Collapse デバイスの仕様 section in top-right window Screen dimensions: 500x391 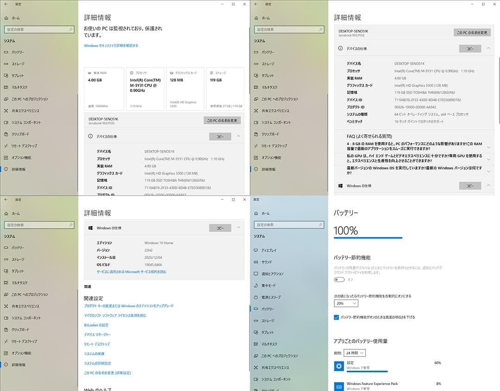[488, 49]
